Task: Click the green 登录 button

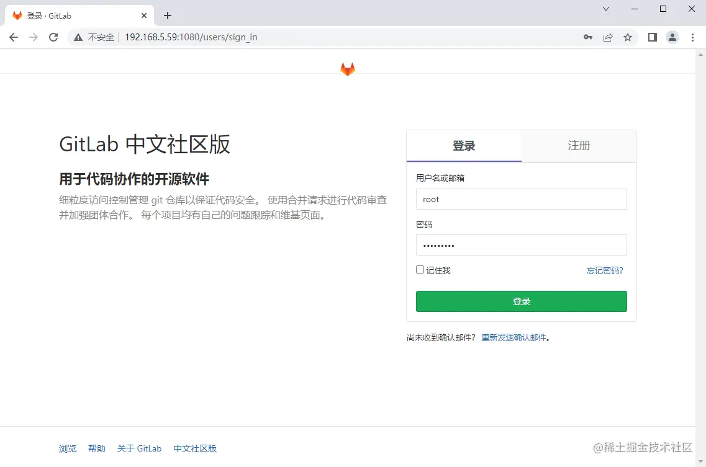Action: [x=522, y=301]
